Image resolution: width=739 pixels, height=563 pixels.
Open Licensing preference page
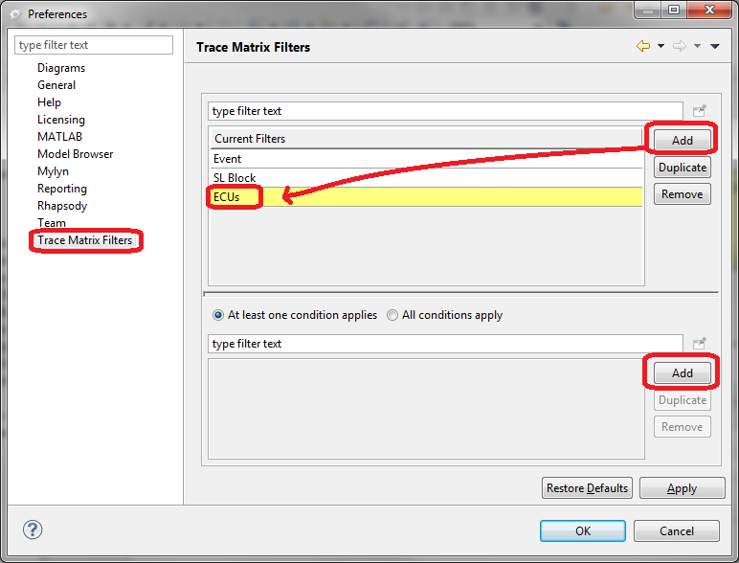pos(61,120)
